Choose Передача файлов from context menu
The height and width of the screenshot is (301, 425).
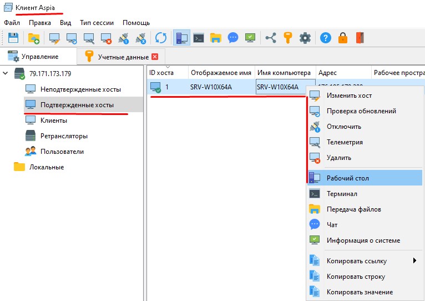tap(365, 209)
